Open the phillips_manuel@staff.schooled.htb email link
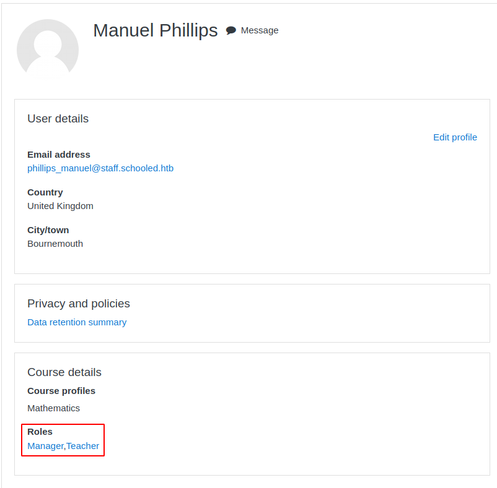Image resolution: width=497 pixels, height=488 pixels. click(100, 168)
